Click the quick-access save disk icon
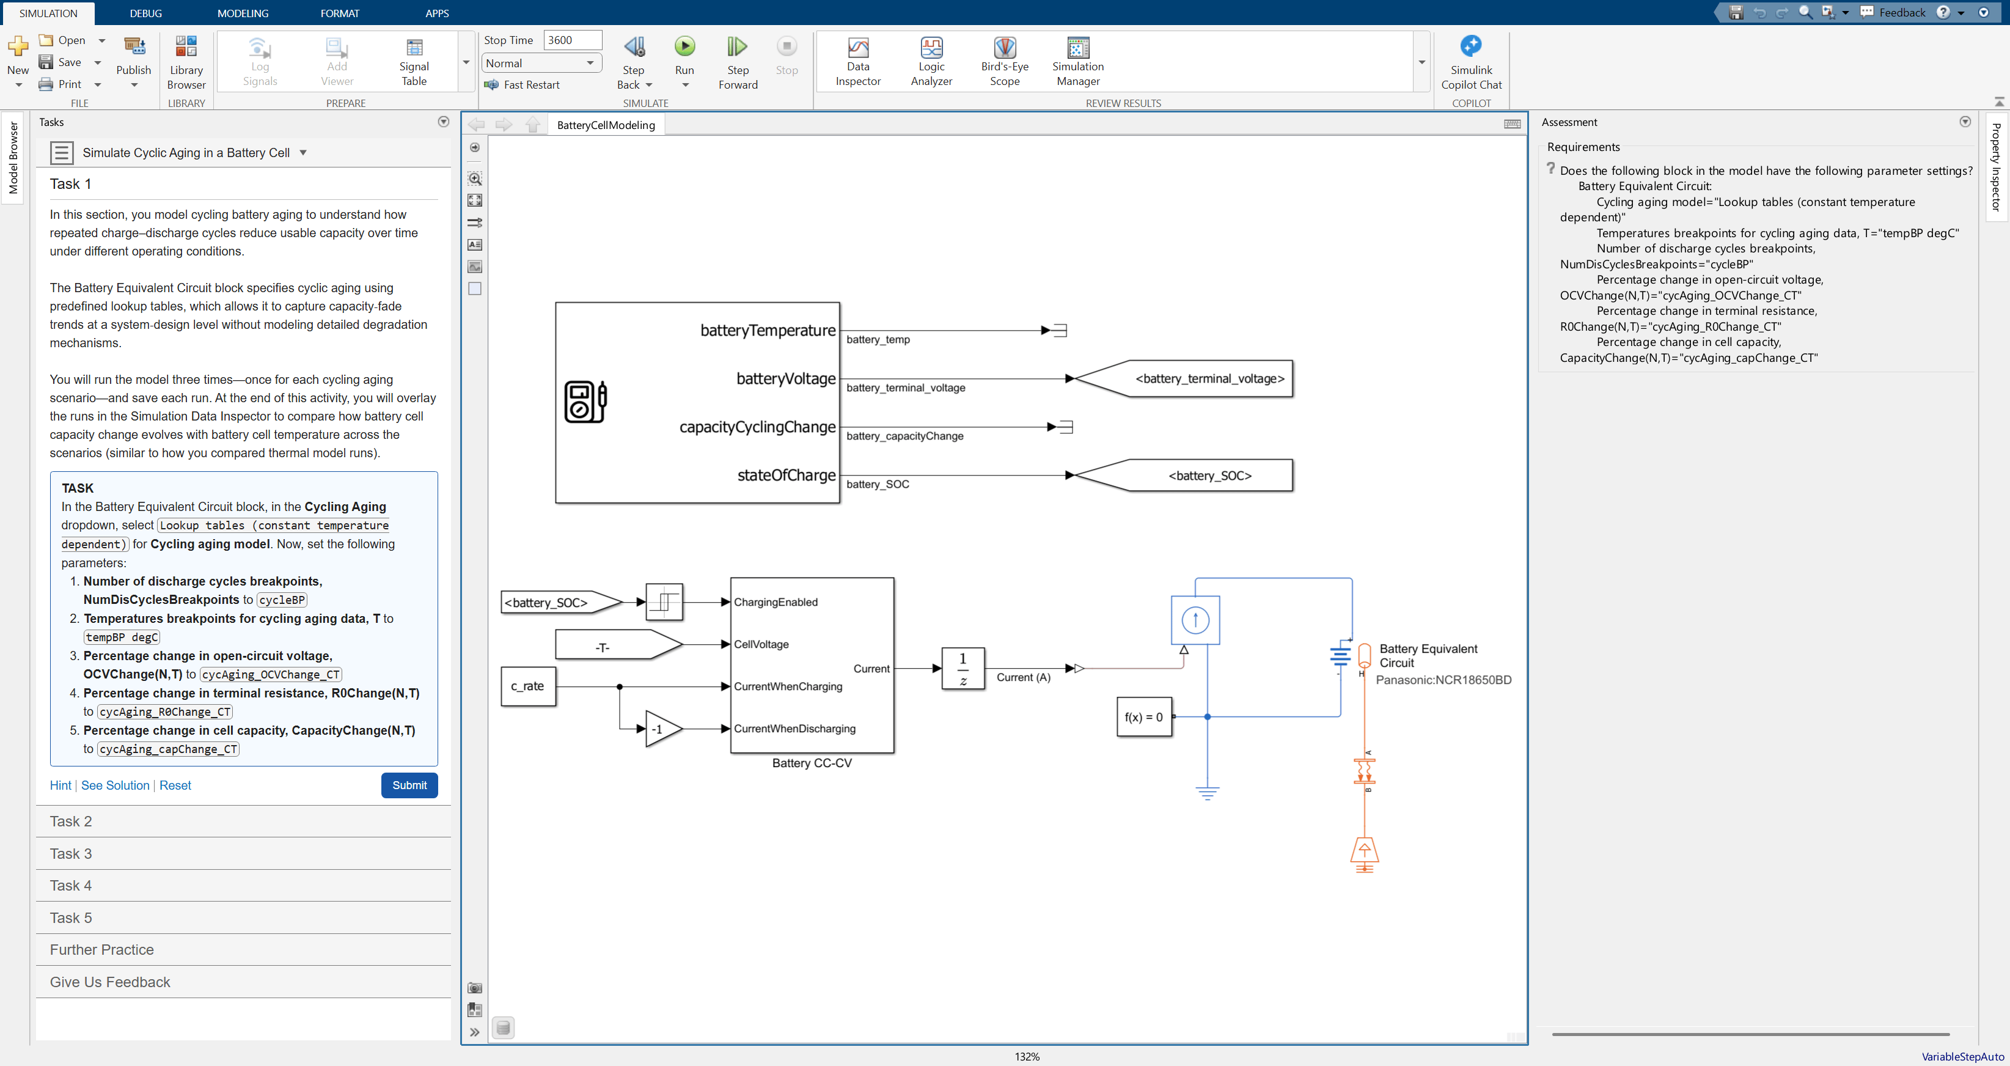The height and width of the screenshot is (1066, 2010). pos(1736,12)
